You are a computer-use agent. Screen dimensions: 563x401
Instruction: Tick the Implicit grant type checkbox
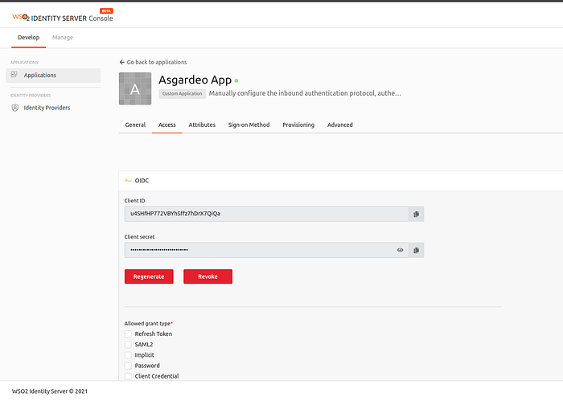[x=128, y=355]
